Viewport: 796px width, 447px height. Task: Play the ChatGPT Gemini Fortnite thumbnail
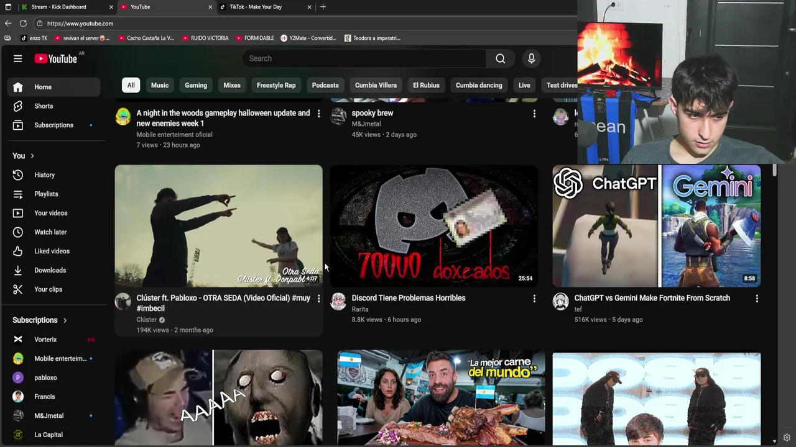[657, 226]
